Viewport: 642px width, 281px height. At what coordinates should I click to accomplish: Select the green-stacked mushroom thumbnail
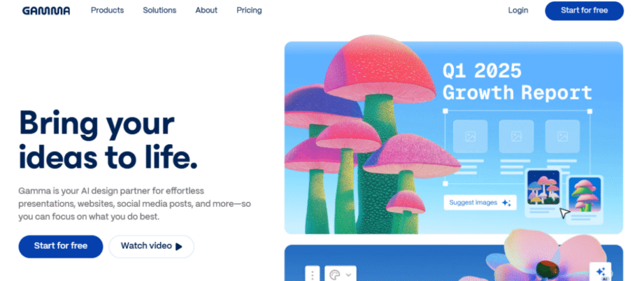tap(584, 194)
